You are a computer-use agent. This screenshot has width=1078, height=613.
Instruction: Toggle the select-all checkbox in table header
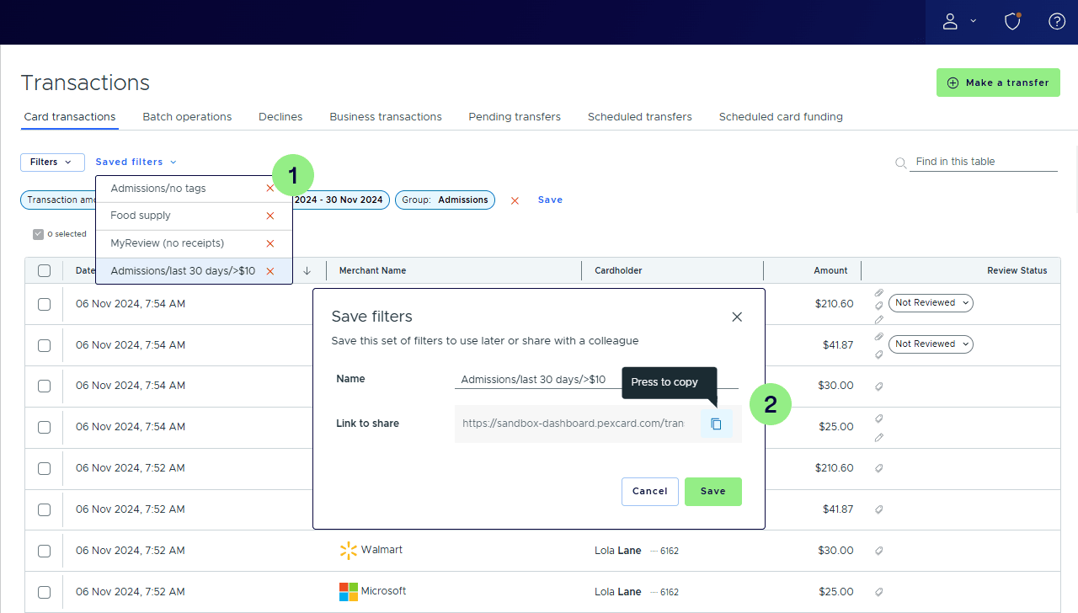pos(45,270)
